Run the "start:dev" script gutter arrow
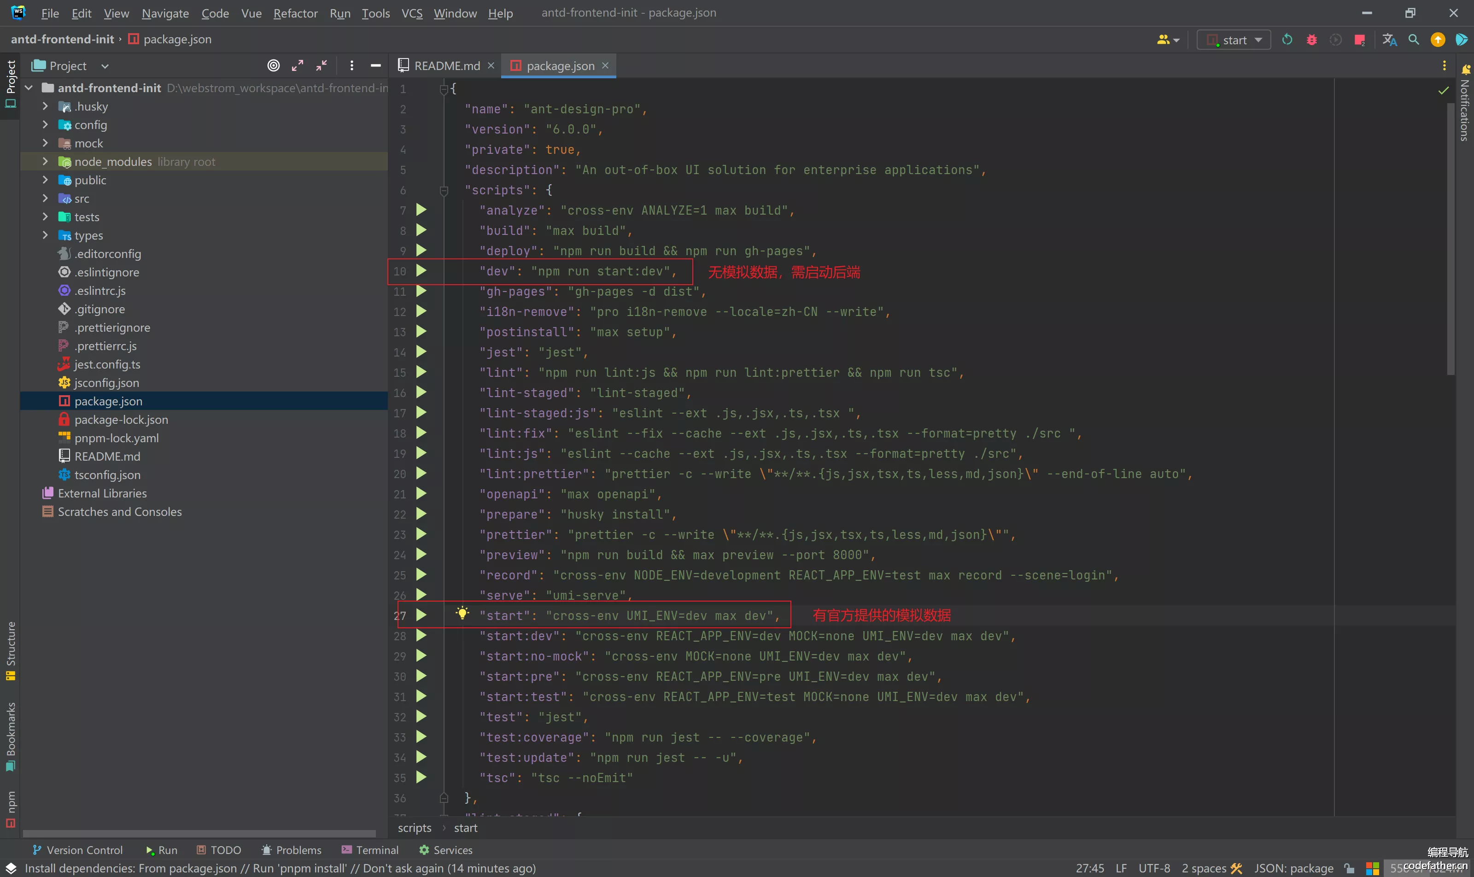This screenshot has height=877, width=1474. 421,635
